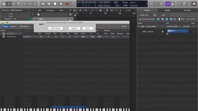This screenshot has height=111, width=198.
Task: Open the All Files tab
Action: click(x=187, y=10)
